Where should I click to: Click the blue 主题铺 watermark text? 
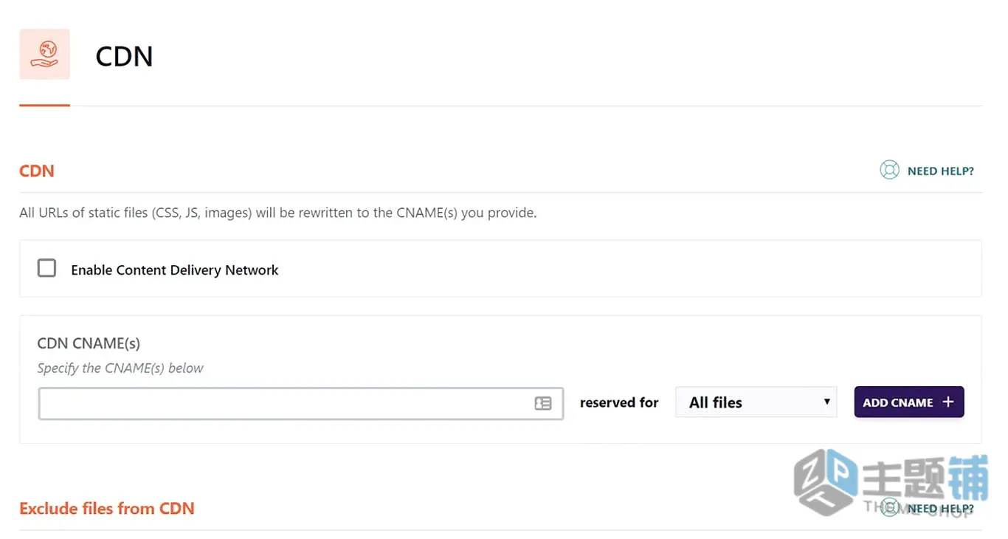click(x=925, y=478)
